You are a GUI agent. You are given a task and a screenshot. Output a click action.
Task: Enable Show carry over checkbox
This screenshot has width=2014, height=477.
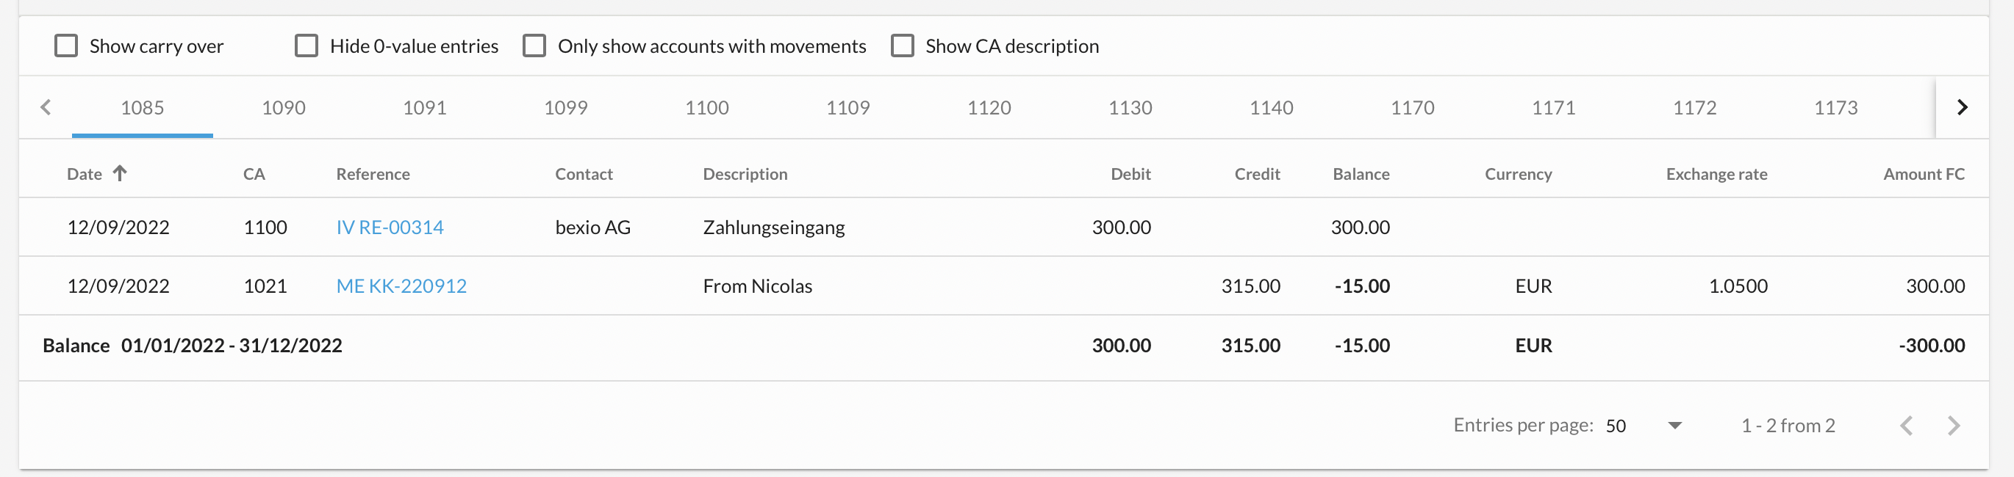point(66,46)
